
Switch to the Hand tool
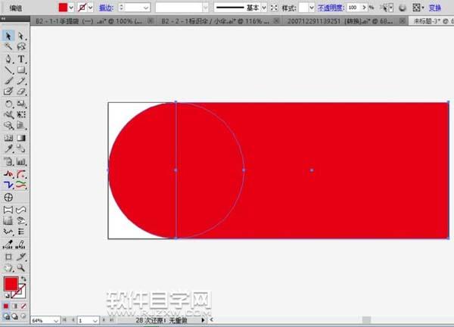[8, 267]
